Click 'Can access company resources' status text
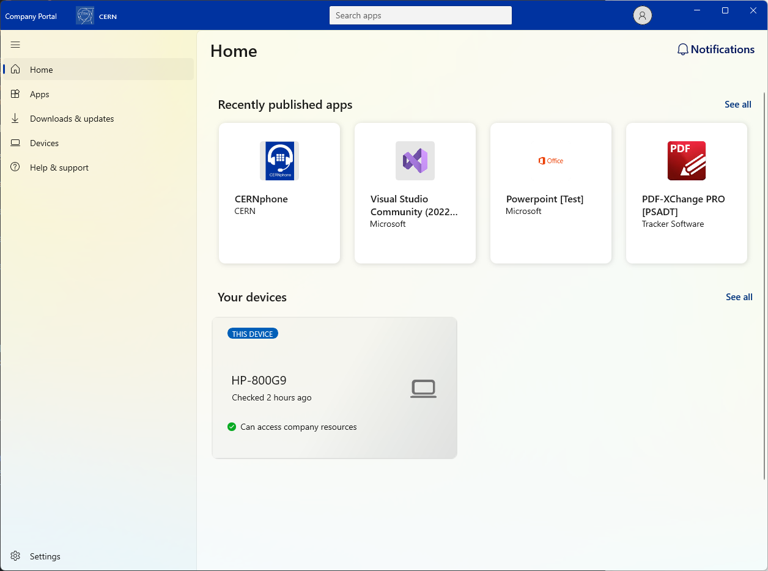 tap(298, 427)
